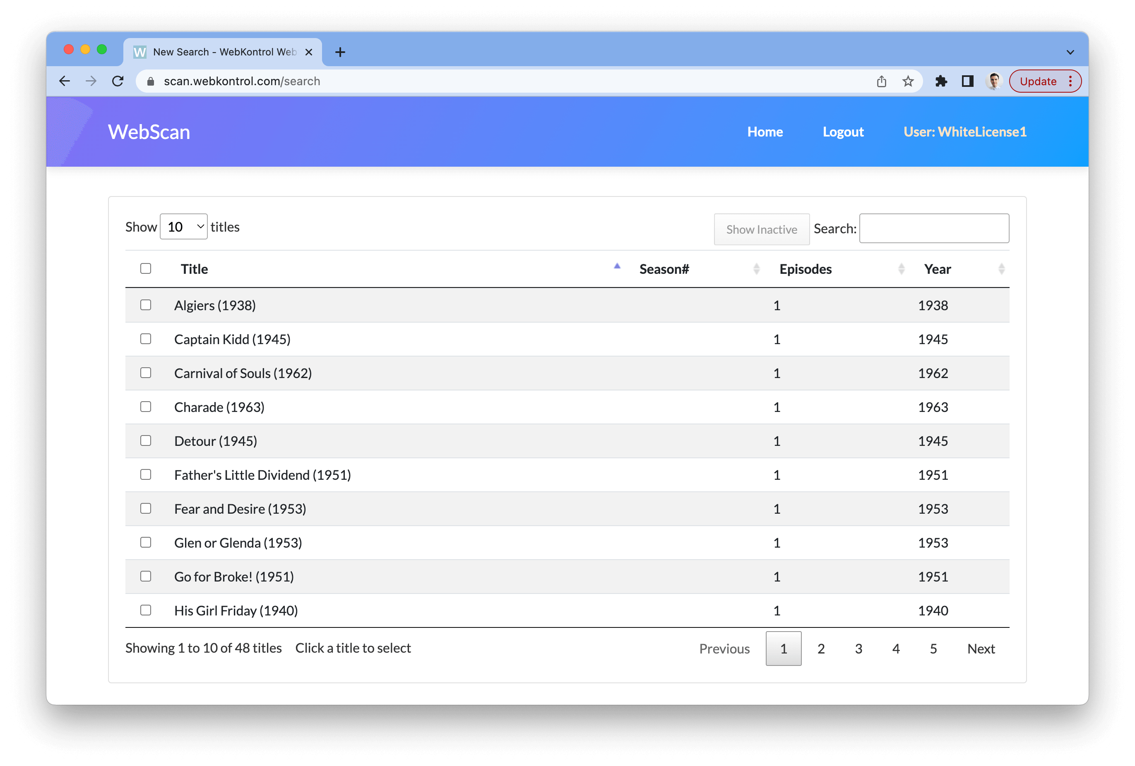Screen dimensions: 1135x766
Task: Click the WebScan logo text
Action: [x=149, y=132]
